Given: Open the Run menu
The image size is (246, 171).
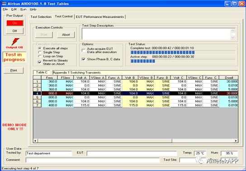Looking at the screenshot, I should click(23, 9).
